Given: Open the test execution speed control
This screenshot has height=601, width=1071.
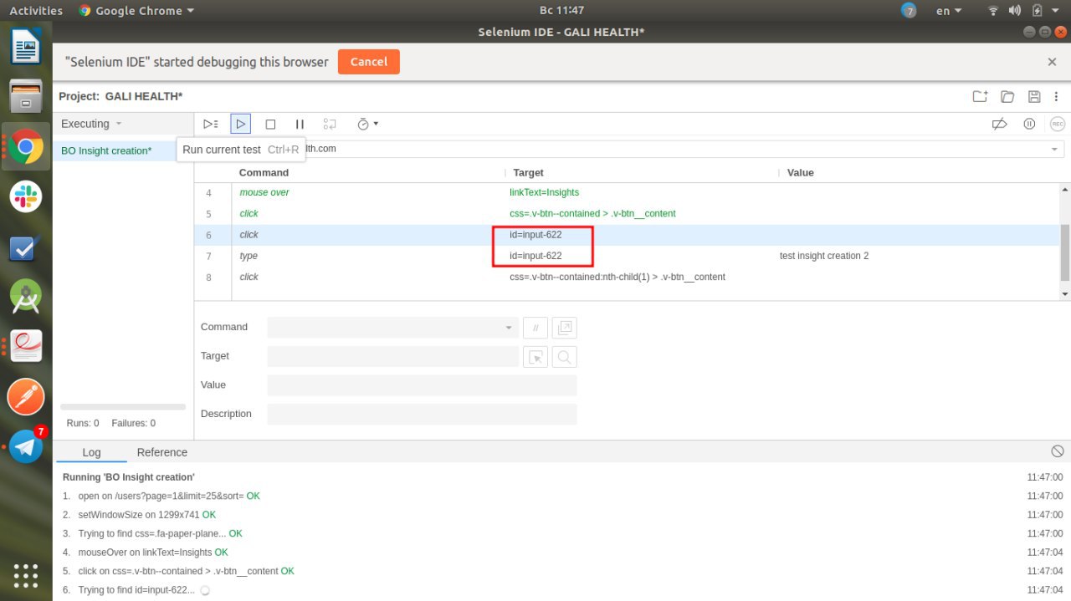Looking at the screenshot, I should click(367, 124).
